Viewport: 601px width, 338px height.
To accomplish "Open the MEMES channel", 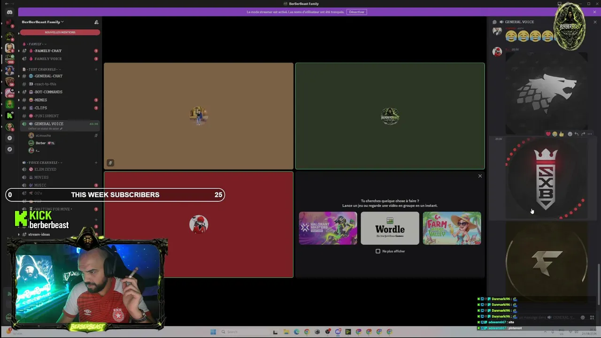I will point(59,100).
